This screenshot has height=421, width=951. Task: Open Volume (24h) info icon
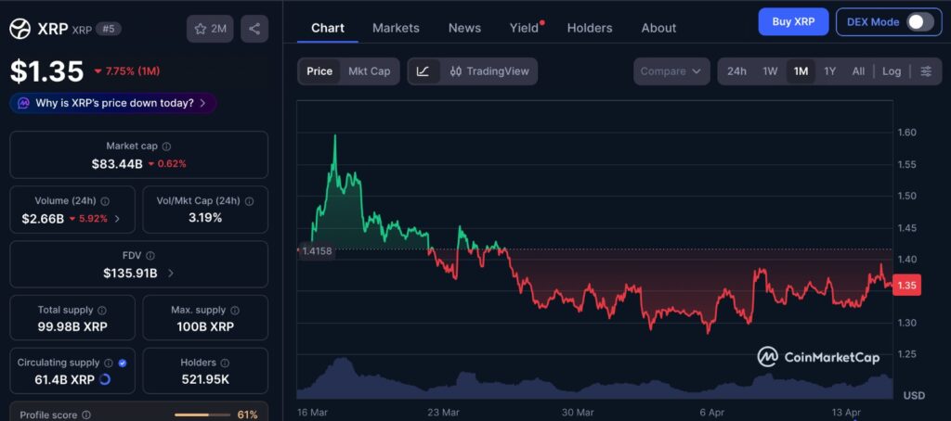[105, 201]
